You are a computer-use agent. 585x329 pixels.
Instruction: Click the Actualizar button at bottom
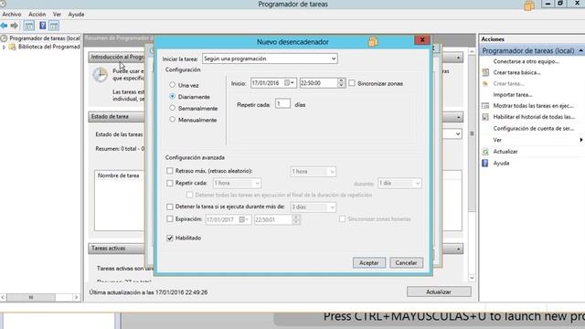[439, 292]
